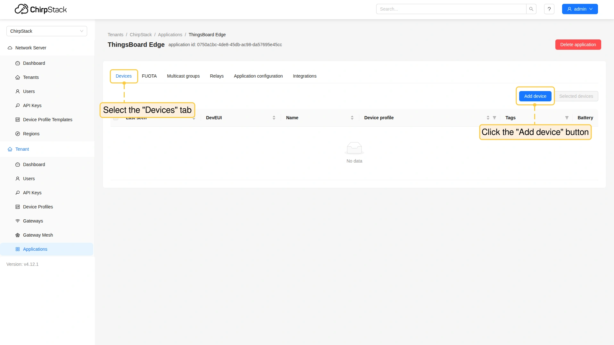Open the Application configuration tab

(x=258, y=76)
